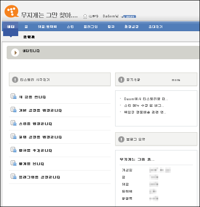200x207 pixels.
Task: Click the EDIT button next to DaSom
Action: point(129,16)
